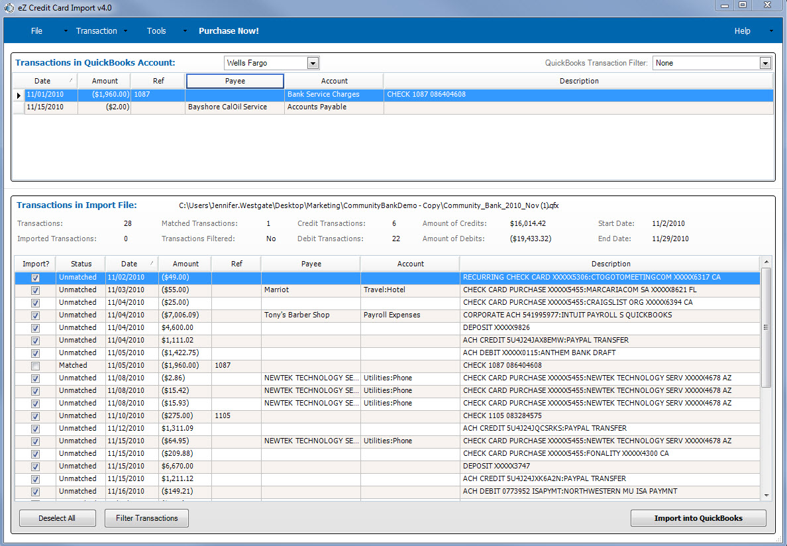Click the Date column sort indicator in QuickBooks table
This screenshot has height=546, width=787.
point(71,80)
